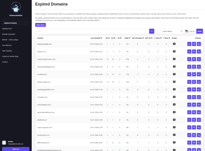
Task: Click info icon beside Last checked header
Action: pyautogui.click(x=101, y=38)
